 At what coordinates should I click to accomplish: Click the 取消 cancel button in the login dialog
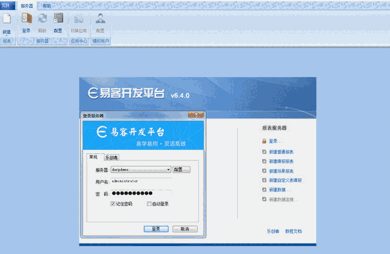click(185, 229)
